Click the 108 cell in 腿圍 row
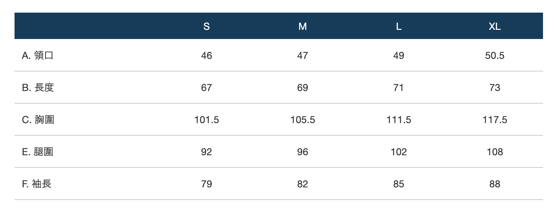This screenshot has width=556, height=208. click(x=494, y=152)
